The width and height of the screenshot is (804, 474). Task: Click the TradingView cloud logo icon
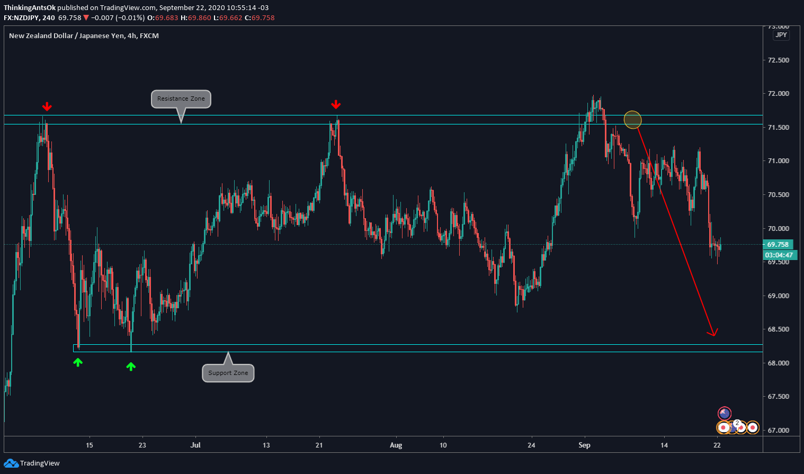[11, 463]
